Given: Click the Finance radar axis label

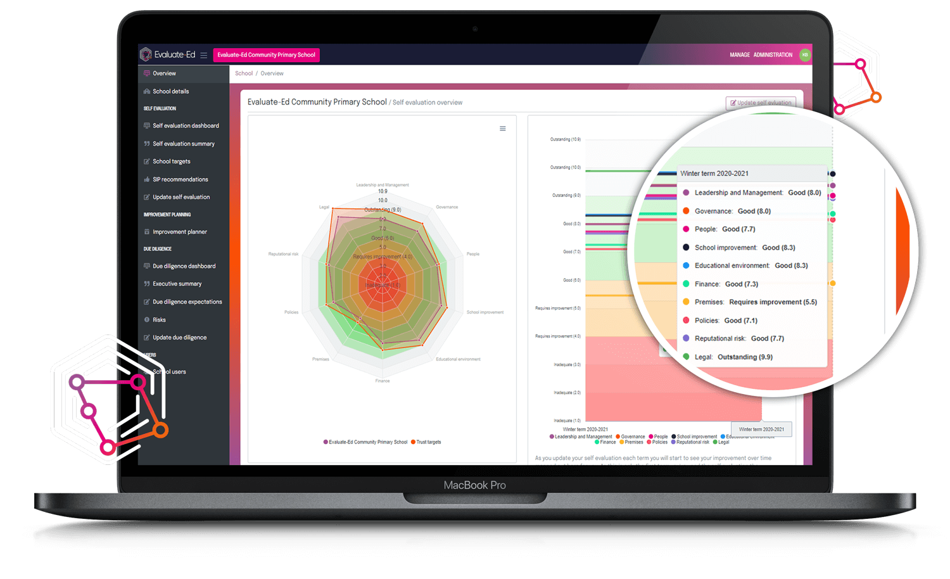Looking at the screenshot, I should [383, 381].
